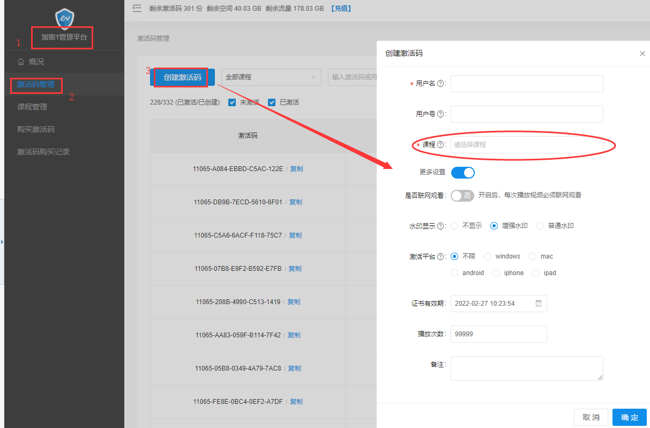This screenshot has height=428, width=650.
Task: Click 复制 link for code 11065-A084-EBBD-C5AC-122E
Action: (296, 169)
